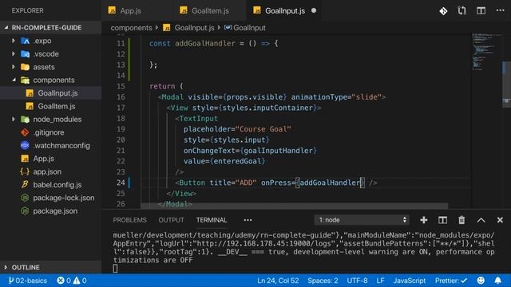Click the GoalInput.js file icon in explorer
Image resolution: width=511 pixels, height=287 pixels.
click(x=30, y=93)
